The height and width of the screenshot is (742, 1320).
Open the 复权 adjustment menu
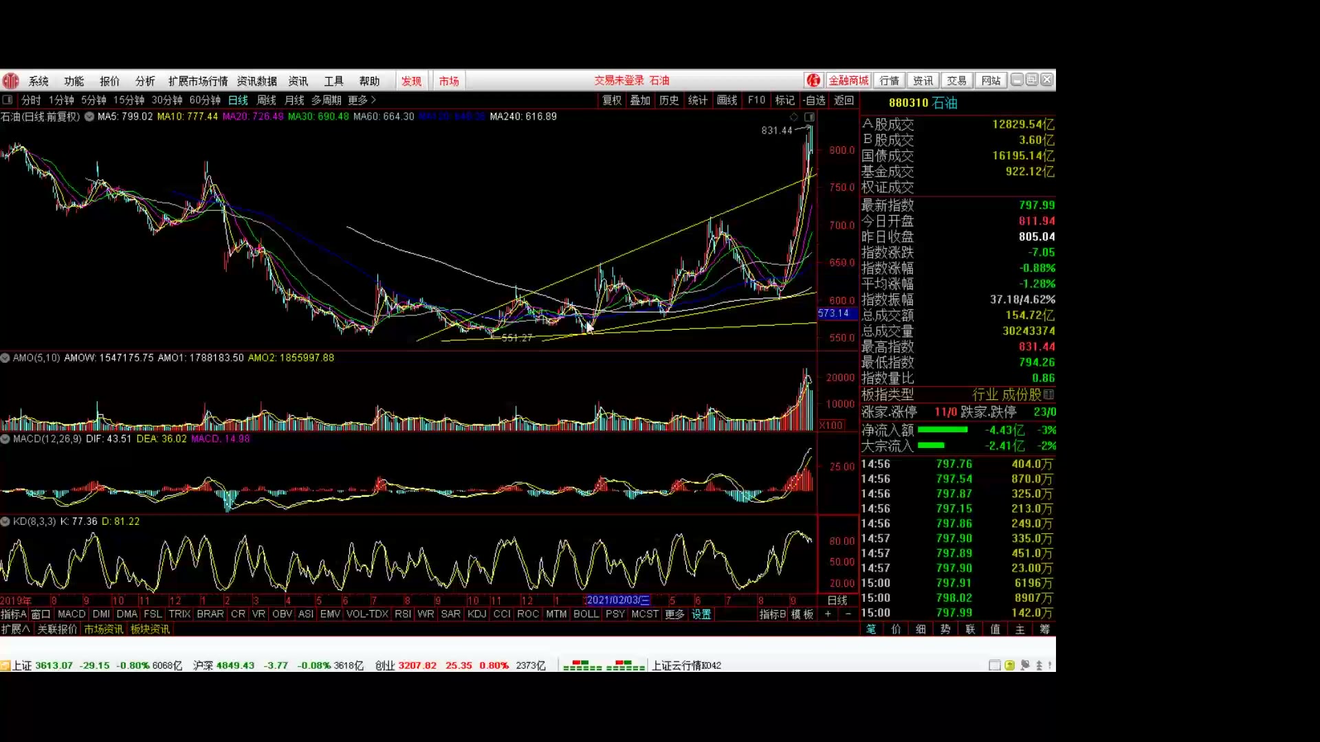click(612, 100)
